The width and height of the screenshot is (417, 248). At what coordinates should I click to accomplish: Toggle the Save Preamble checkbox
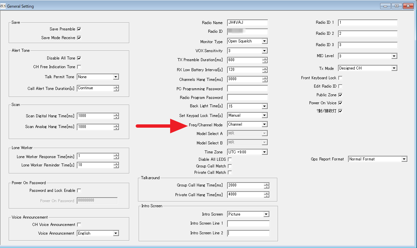coord(79,29)
